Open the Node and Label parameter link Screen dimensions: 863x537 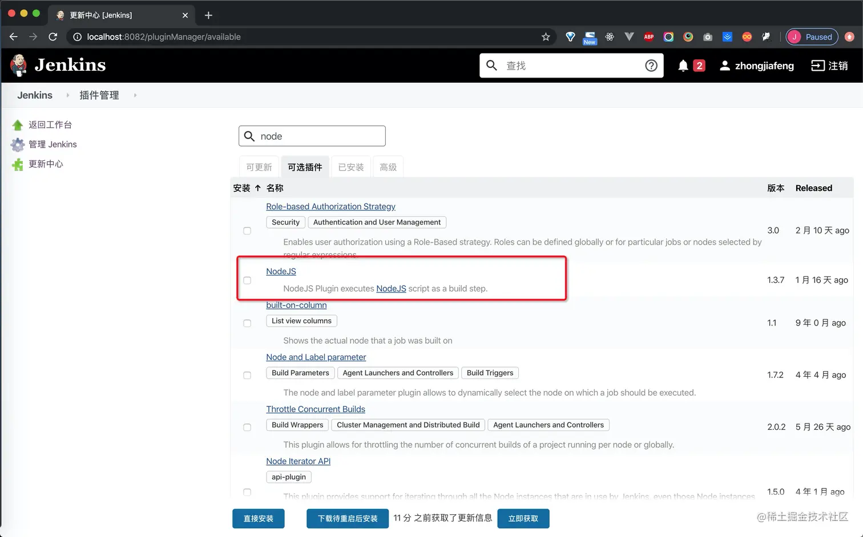tap(316, 357)
